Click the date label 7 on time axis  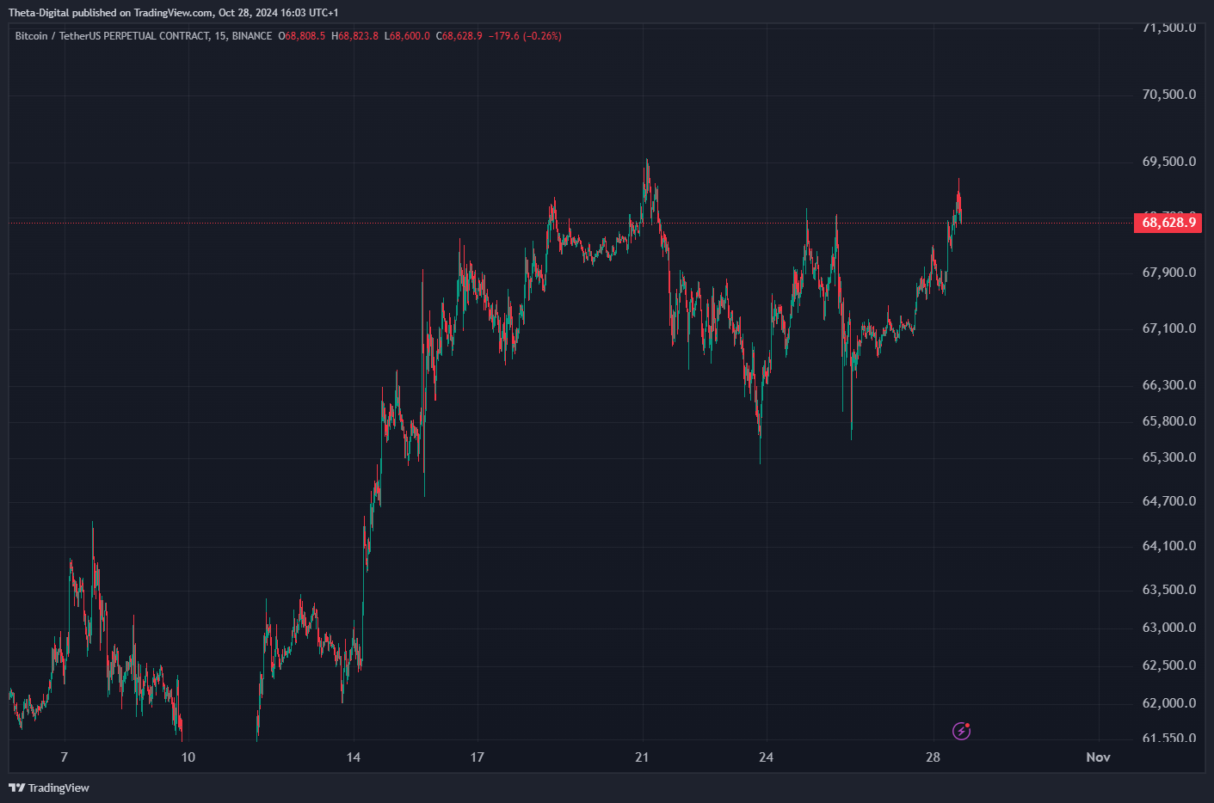pyautogui.click(x=65, y=757)
